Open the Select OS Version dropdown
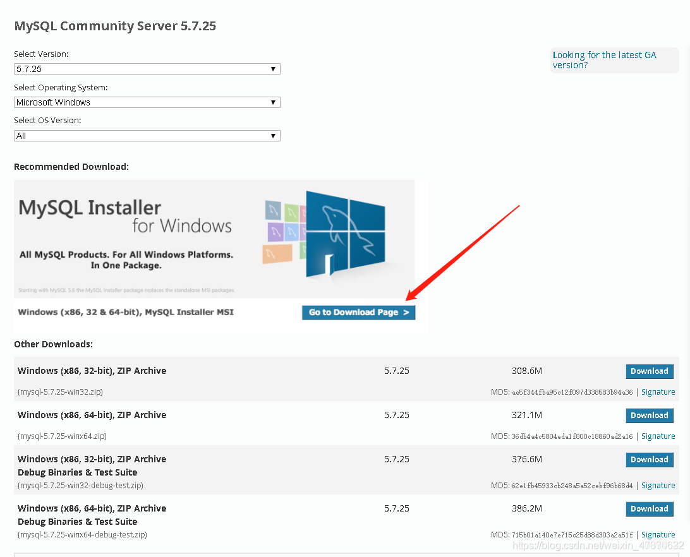Viewport: 690px width, 557px height. pos(147,136)
